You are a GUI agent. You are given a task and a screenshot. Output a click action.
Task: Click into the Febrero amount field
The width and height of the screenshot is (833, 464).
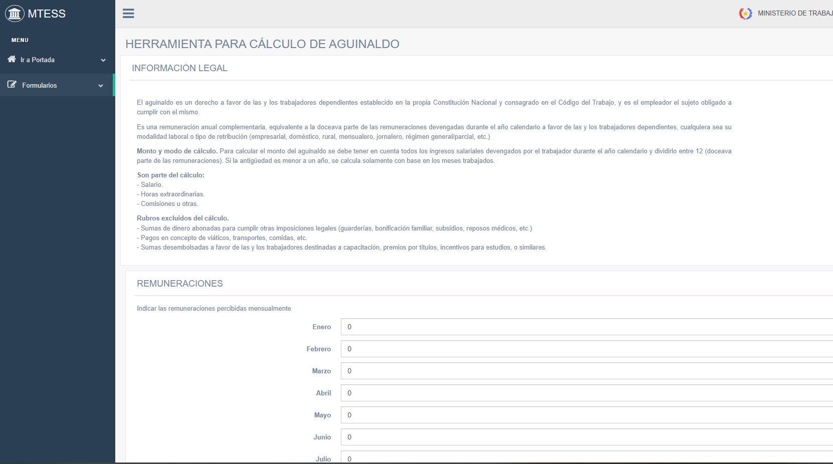[x=586, y=349]
